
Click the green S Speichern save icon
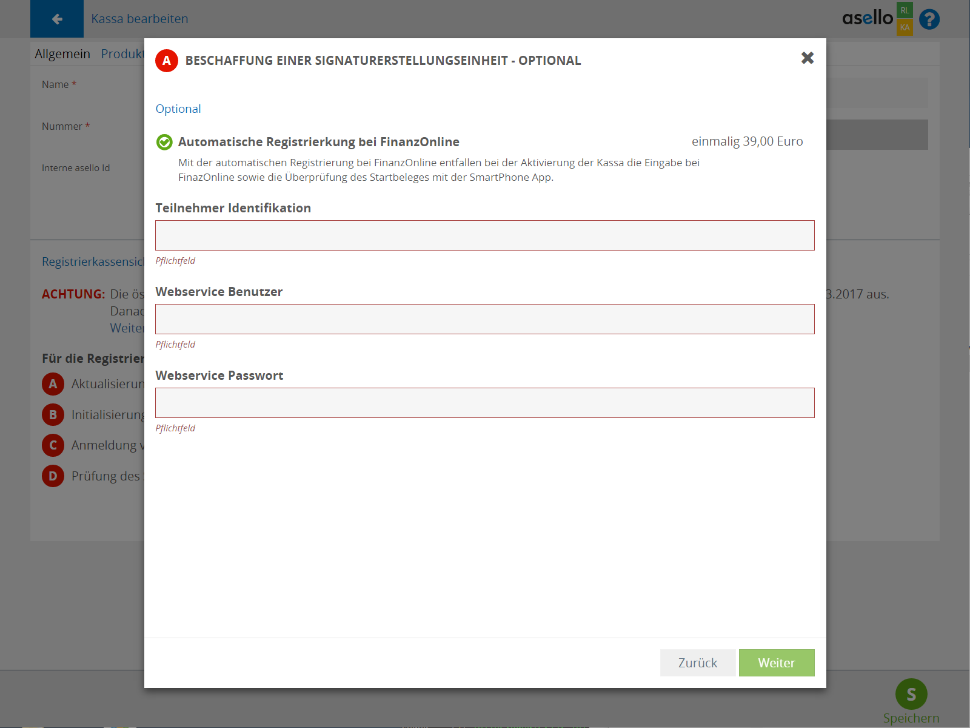tap(911, 694)
